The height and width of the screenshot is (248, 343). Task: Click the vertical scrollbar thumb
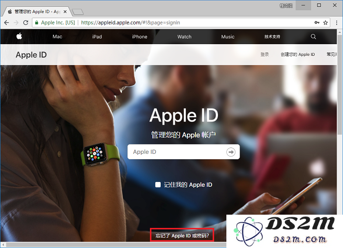coord(340,84)
